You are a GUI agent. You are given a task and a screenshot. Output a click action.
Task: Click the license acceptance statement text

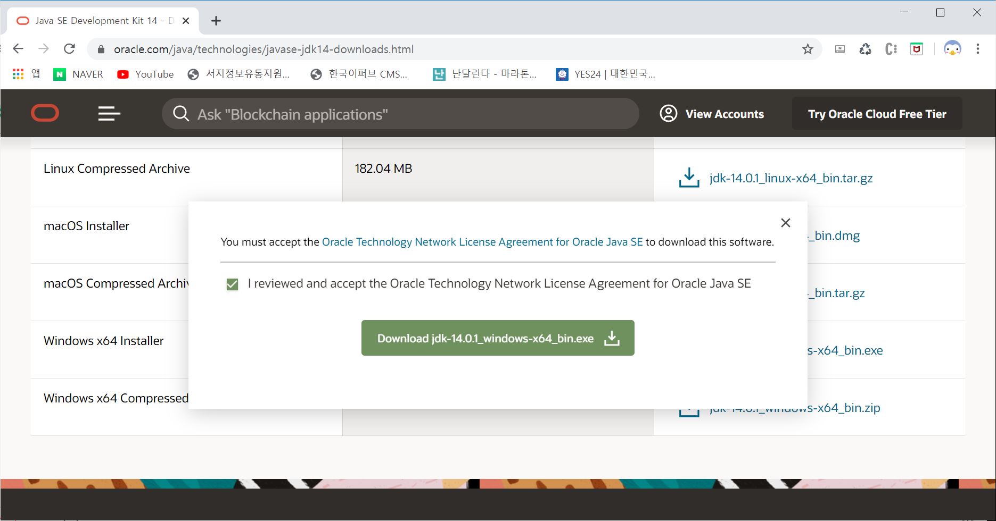[499, 283]
